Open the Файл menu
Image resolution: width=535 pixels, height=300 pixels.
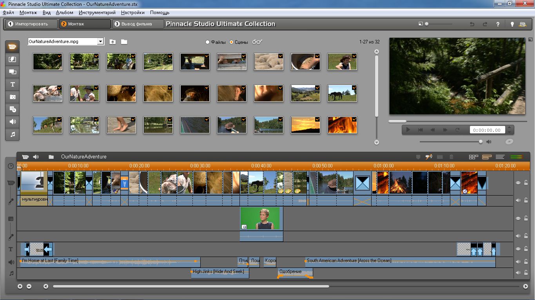pos(8,13)
